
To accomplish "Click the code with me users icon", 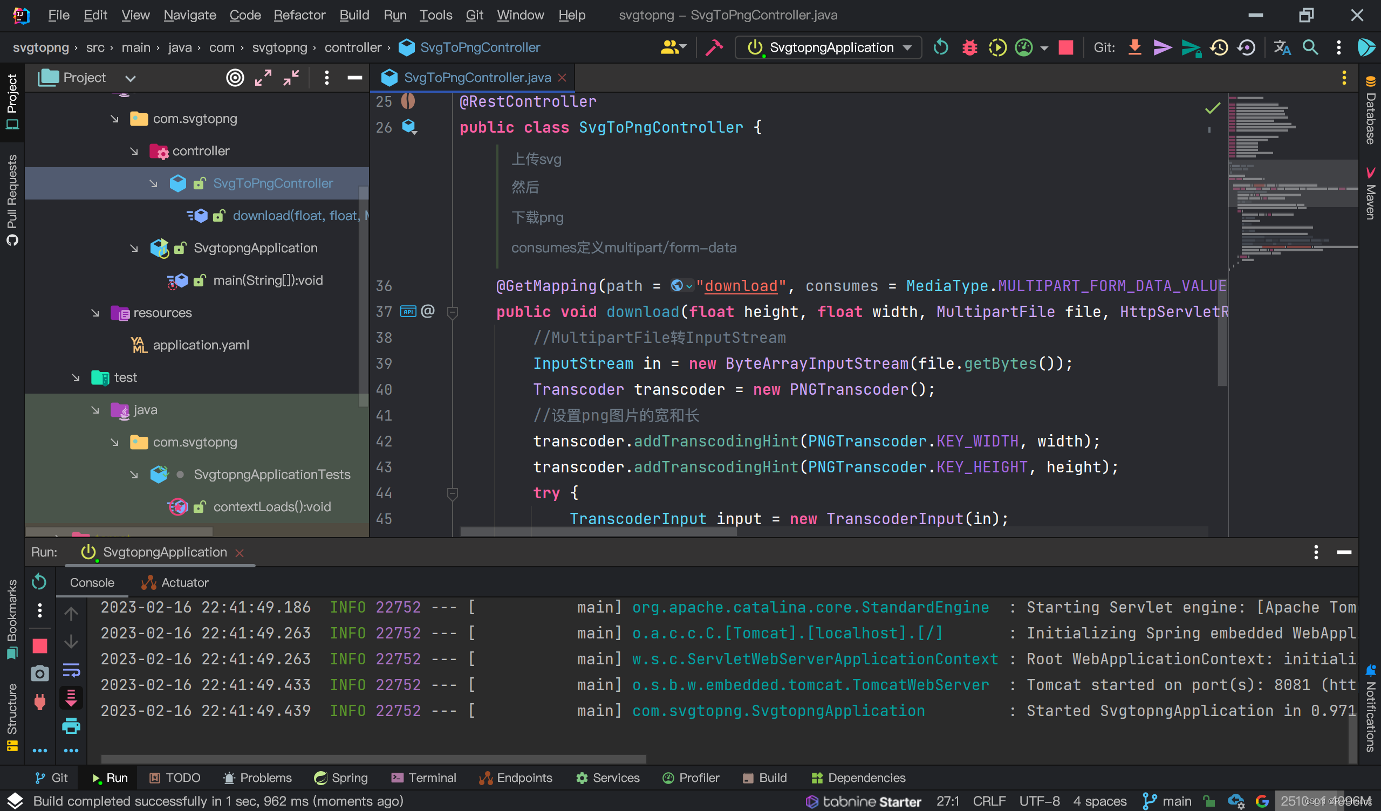I will tap(673, 47).
